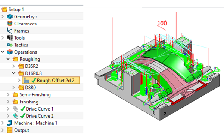The width and height of the screenshot is (224, 139).
Task: Select the D8R0 folder item
Action: point(31,87)
